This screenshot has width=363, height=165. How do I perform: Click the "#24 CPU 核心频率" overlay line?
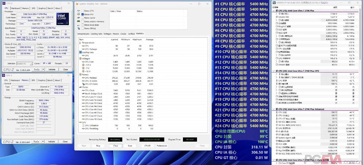coord(241,126)
